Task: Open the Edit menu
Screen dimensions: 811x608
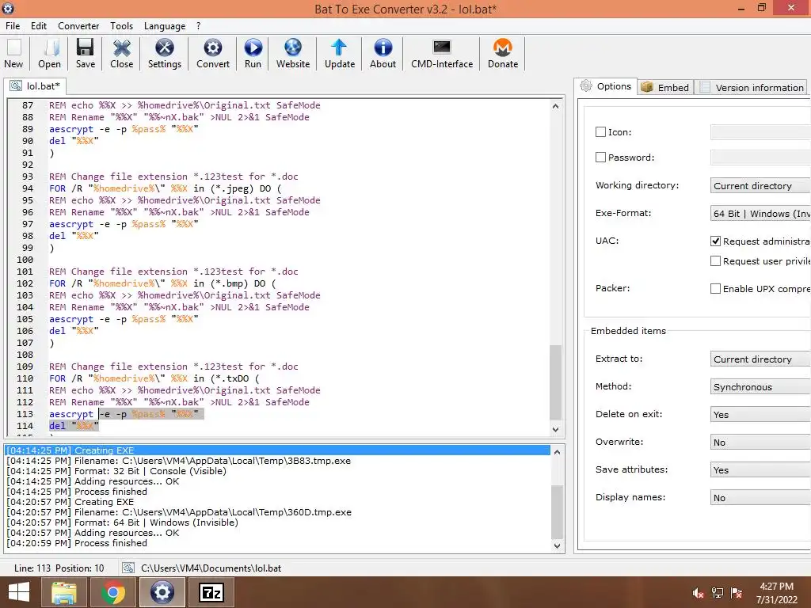Action: pyautogui.click(x=39, y=26)
